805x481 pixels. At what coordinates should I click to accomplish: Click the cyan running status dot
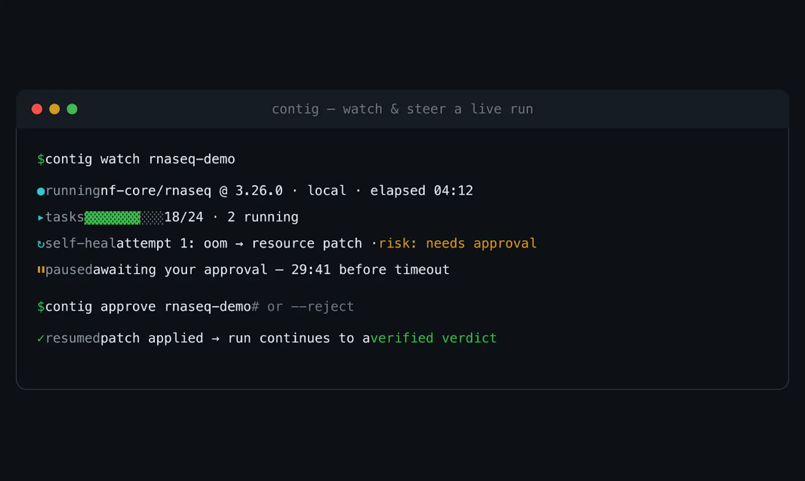[x=41, y=191]
